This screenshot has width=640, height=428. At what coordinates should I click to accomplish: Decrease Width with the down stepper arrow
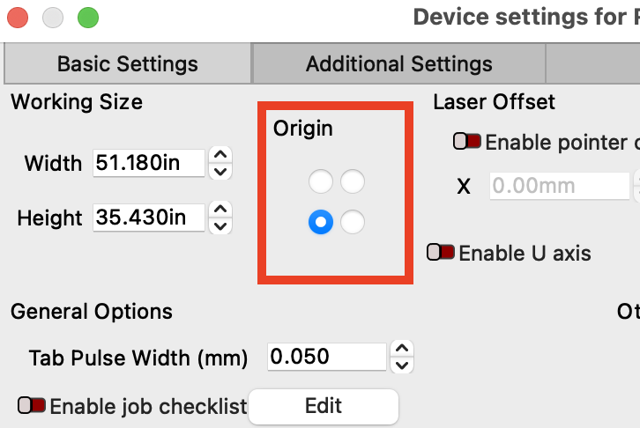point(222,170)
